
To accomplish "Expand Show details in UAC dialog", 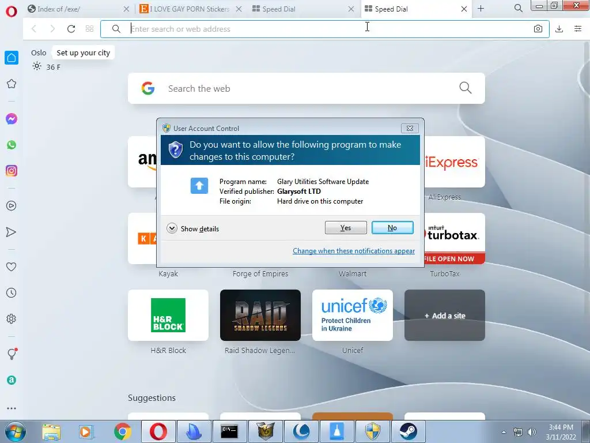I will point(192,228).
